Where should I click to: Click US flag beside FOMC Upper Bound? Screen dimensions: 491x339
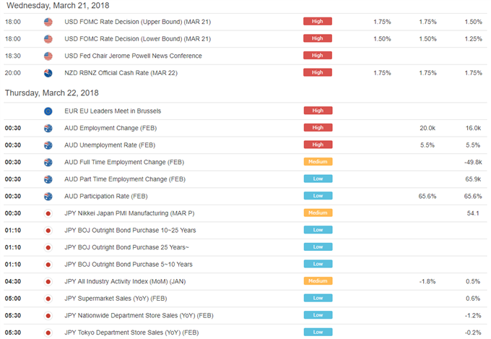tap(48, 22)
